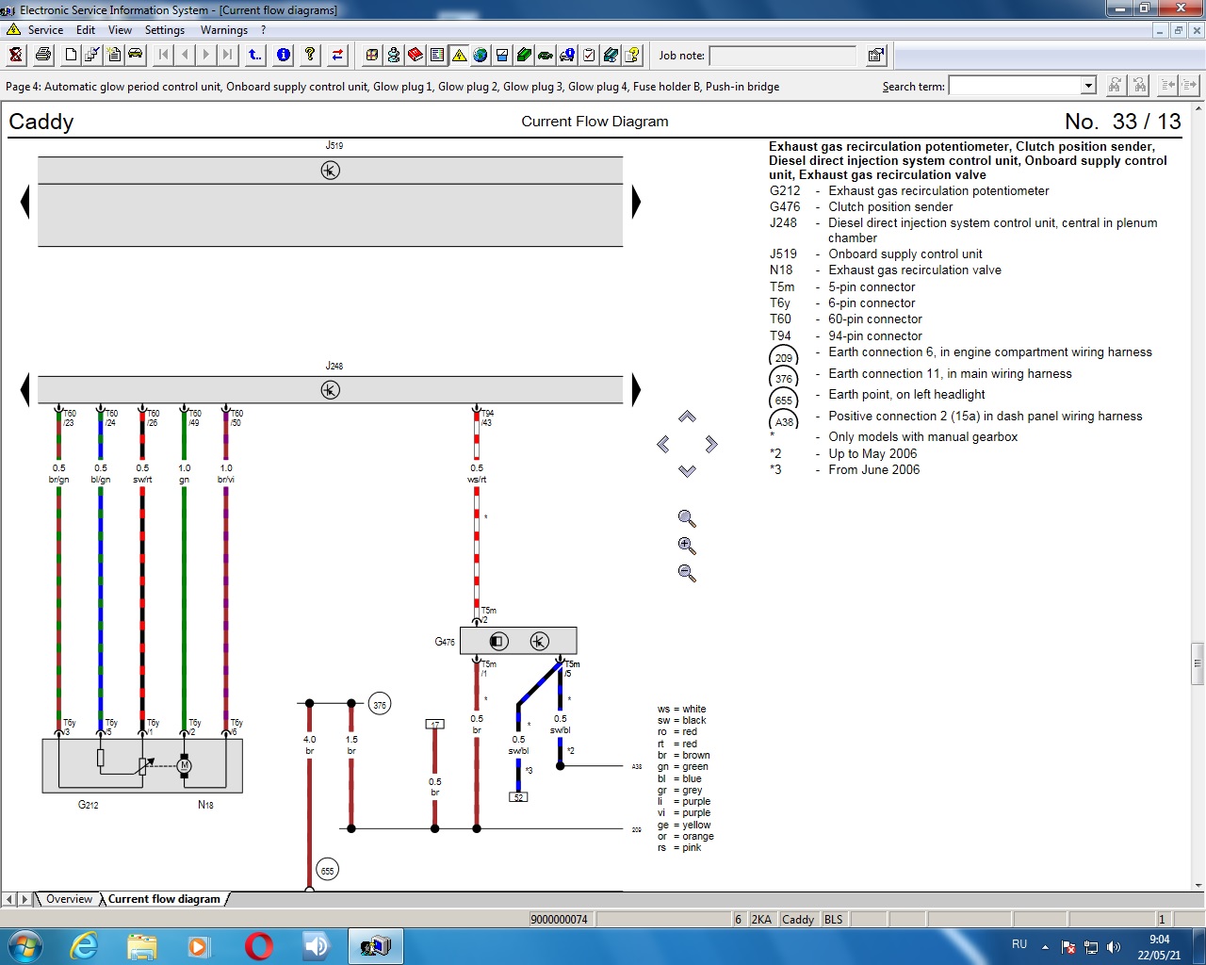Open the Service menu
1206x965 pixels.
[45, 30]
